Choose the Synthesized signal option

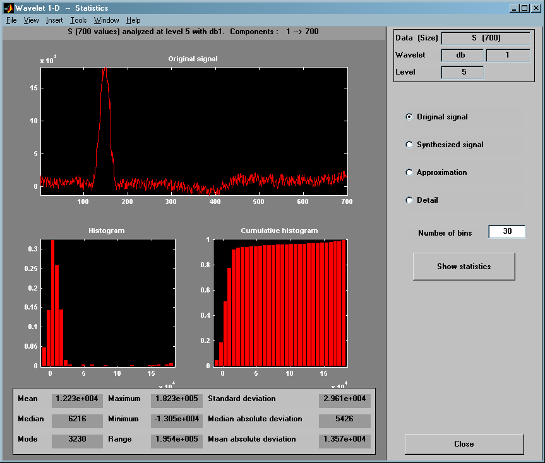click(409, 145)
